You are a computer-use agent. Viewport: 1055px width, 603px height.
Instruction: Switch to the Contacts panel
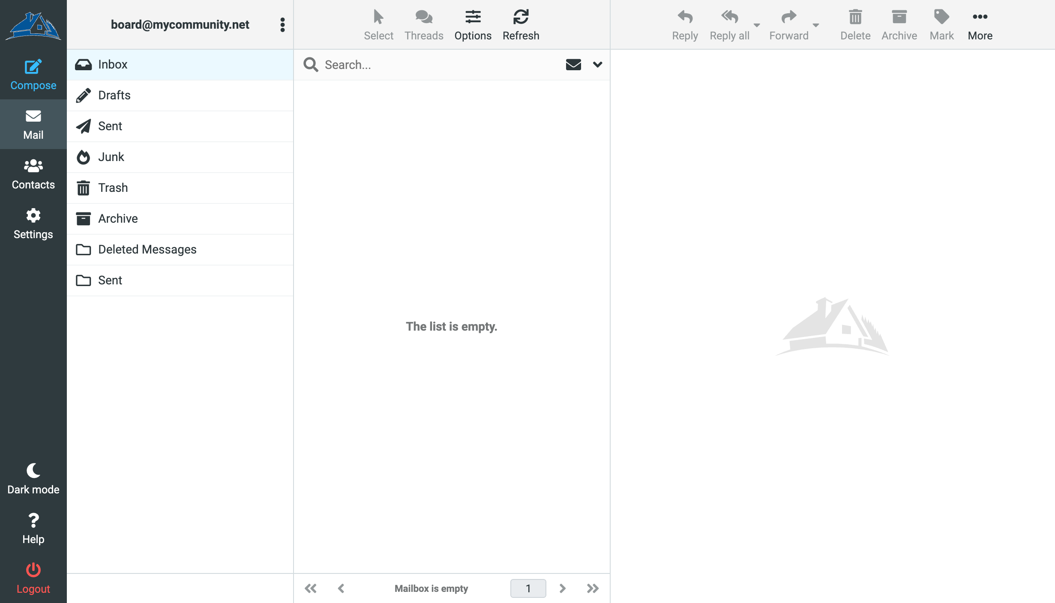pyautogui.click(x=33, y=174)
